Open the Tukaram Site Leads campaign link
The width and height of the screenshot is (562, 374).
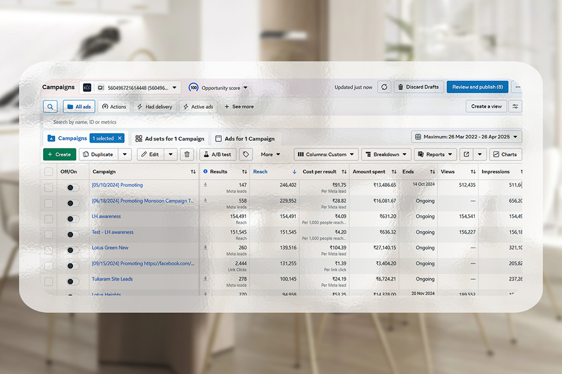coord(112,279)
